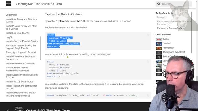Open Install a Second Promtail Service
Screen dimensions: 198x111
(x=22, y=41)
